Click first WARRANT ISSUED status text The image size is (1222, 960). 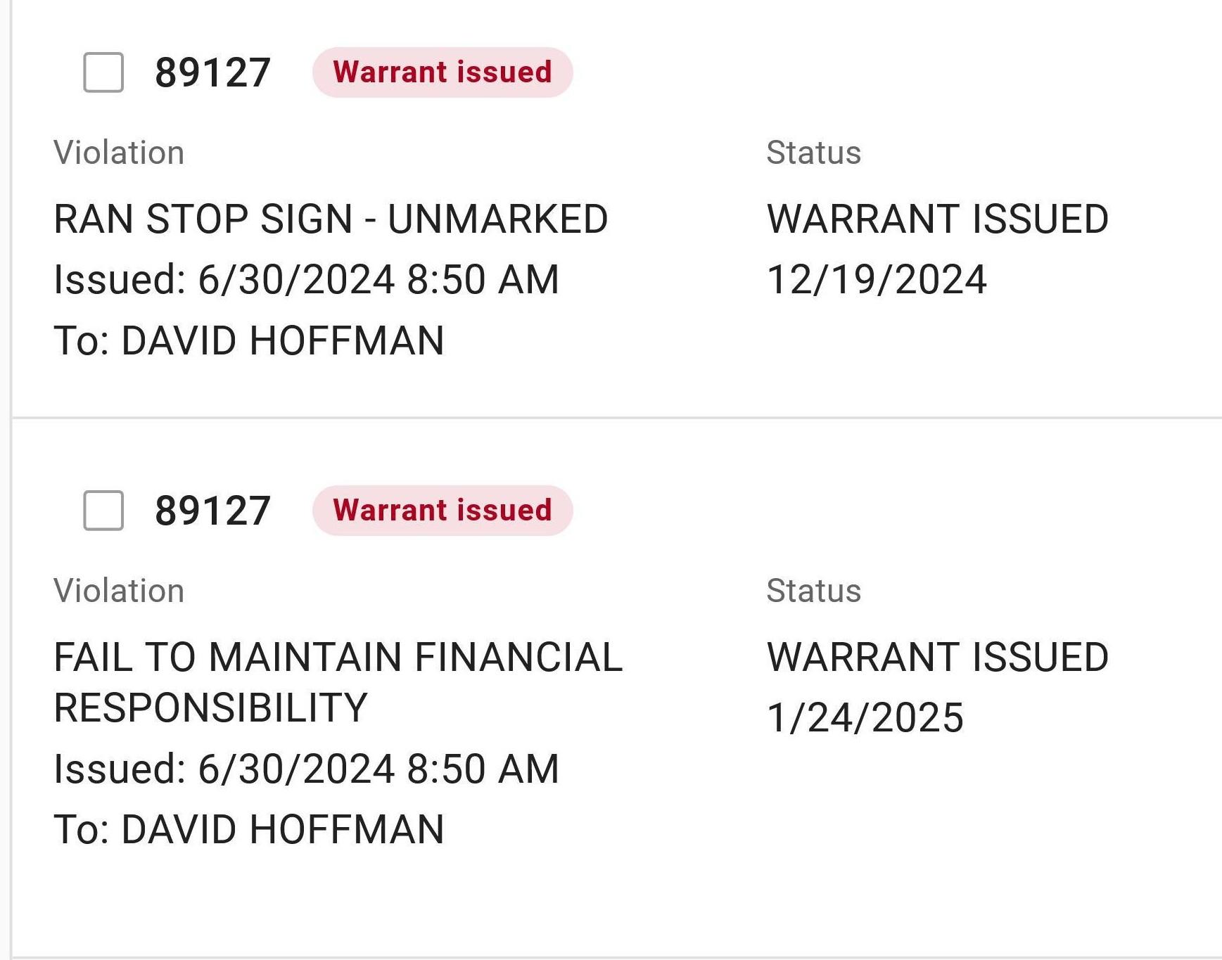pos(938,219)
